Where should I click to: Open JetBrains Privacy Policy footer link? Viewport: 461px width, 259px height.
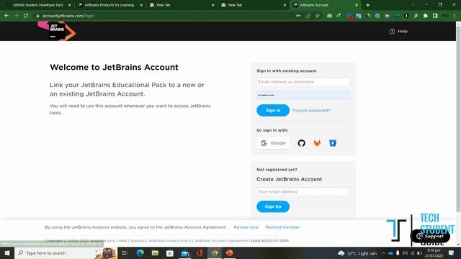click(170, 240)
